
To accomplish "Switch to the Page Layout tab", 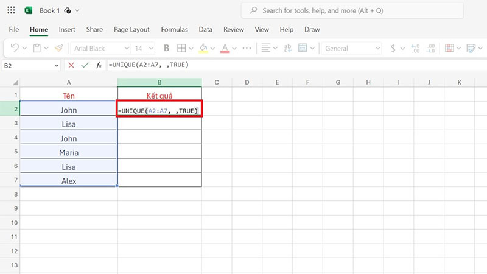I will (x=131, y=29).
